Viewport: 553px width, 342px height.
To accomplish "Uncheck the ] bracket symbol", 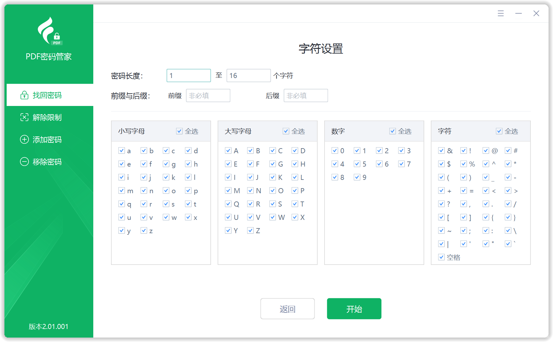I will point(464,217).
